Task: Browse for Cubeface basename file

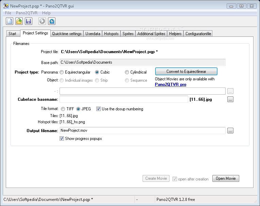Action: tap(230, 99)
